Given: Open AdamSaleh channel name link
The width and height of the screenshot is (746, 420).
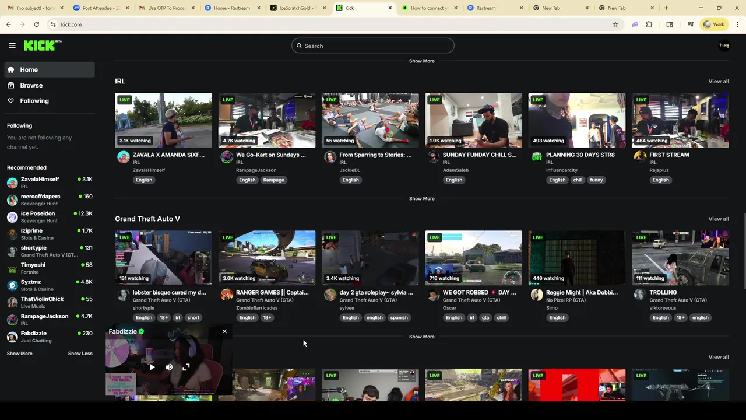Looking at the screenshot, I should 456,170.
